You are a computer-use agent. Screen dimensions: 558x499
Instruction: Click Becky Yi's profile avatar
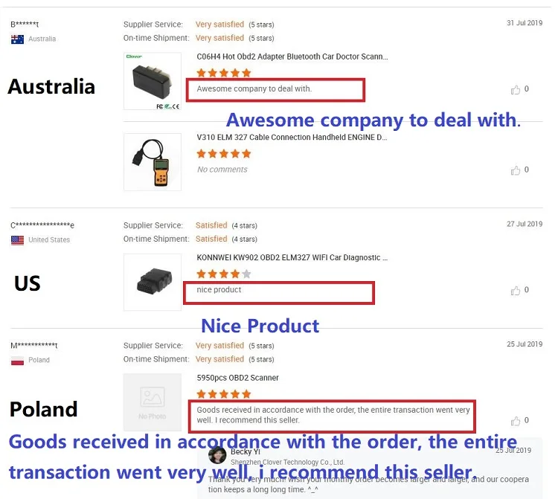point(217,455)
